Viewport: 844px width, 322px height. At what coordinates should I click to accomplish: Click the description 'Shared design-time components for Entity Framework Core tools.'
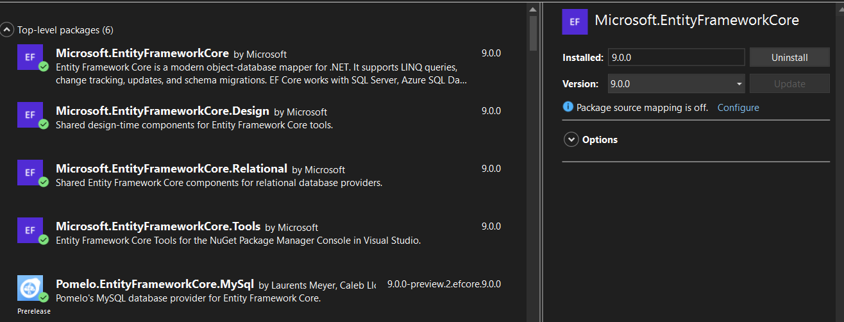click(194, 125)
